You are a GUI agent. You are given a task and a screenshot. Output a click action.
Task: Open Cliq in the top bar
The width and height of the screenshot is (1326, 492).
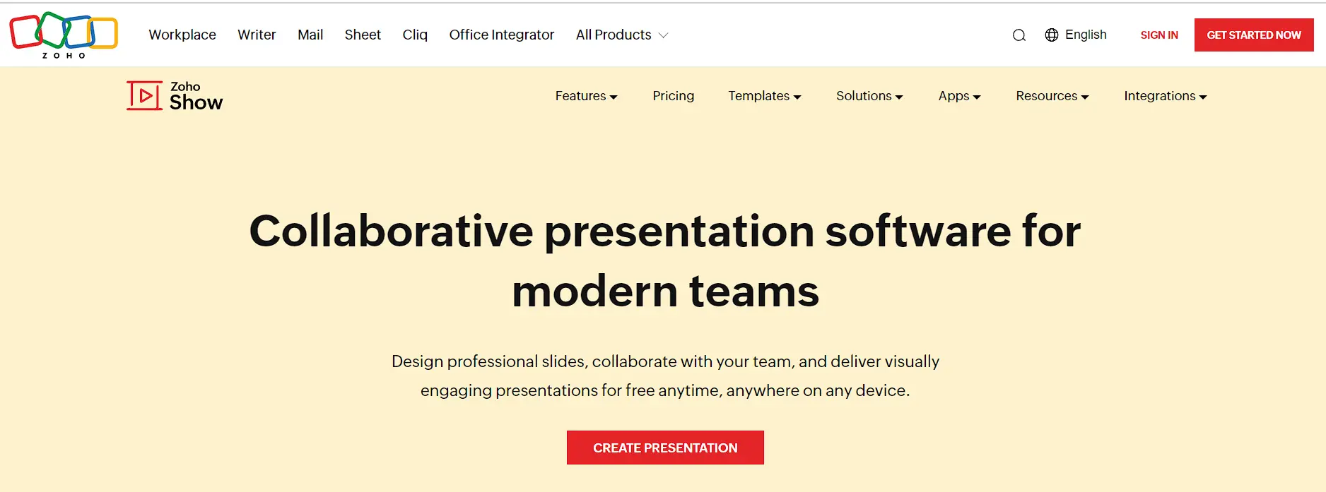[x=415, y=35]
